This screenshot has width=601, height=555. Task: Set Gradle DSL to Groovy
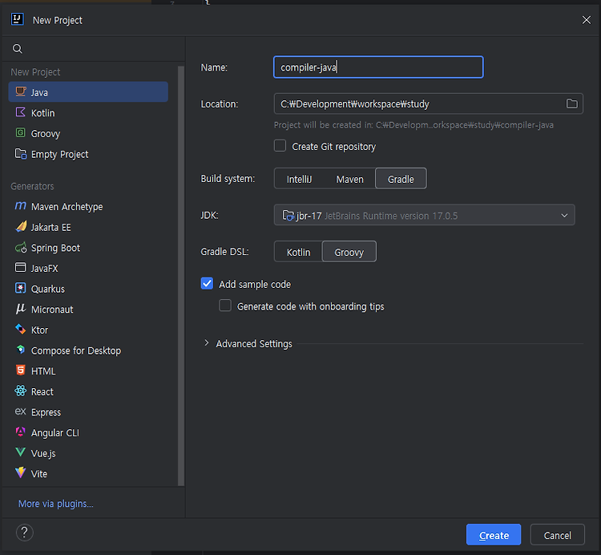349,252
